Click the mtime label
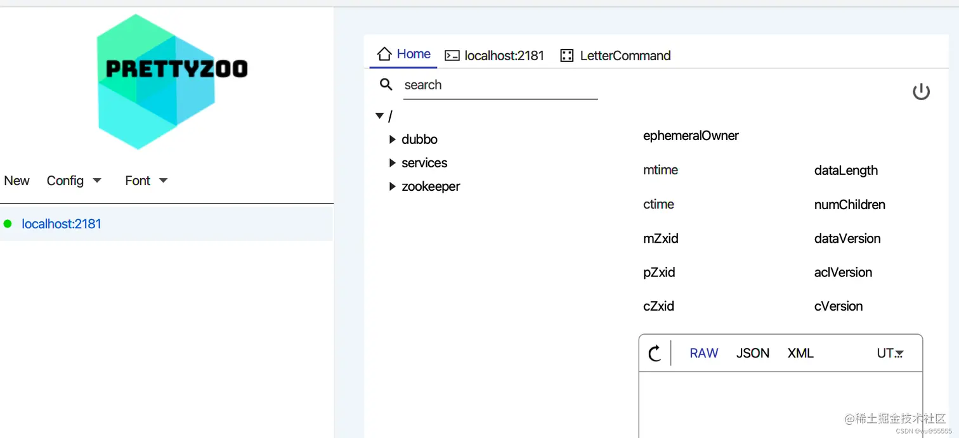 660,170
